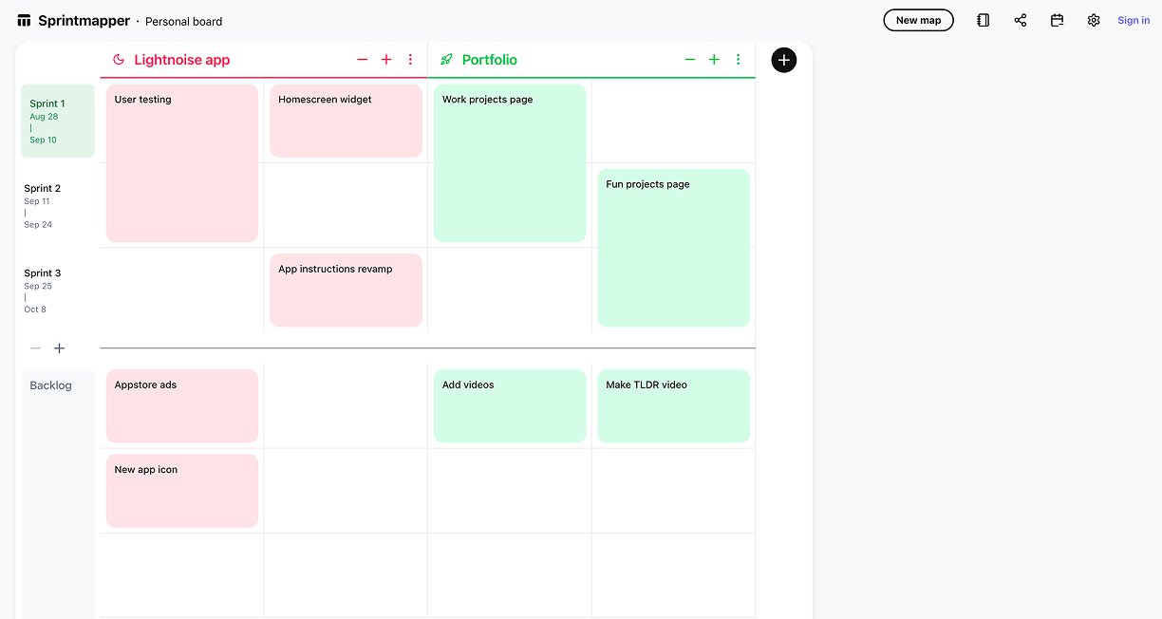
Task: Click the New map button
Action: [918, 20]
